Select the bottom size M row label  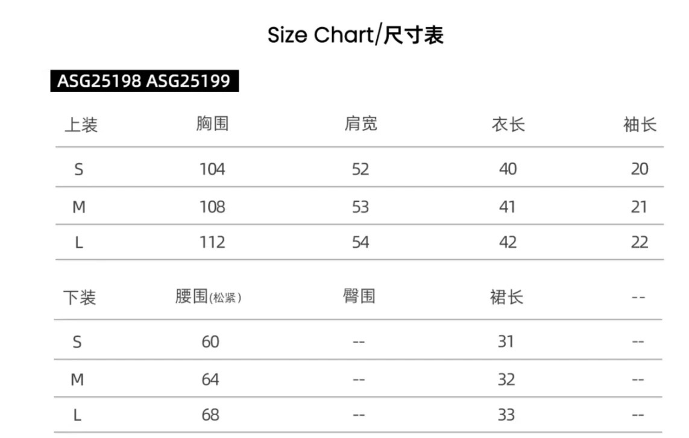pyautogui.click(x=77, y=380)
